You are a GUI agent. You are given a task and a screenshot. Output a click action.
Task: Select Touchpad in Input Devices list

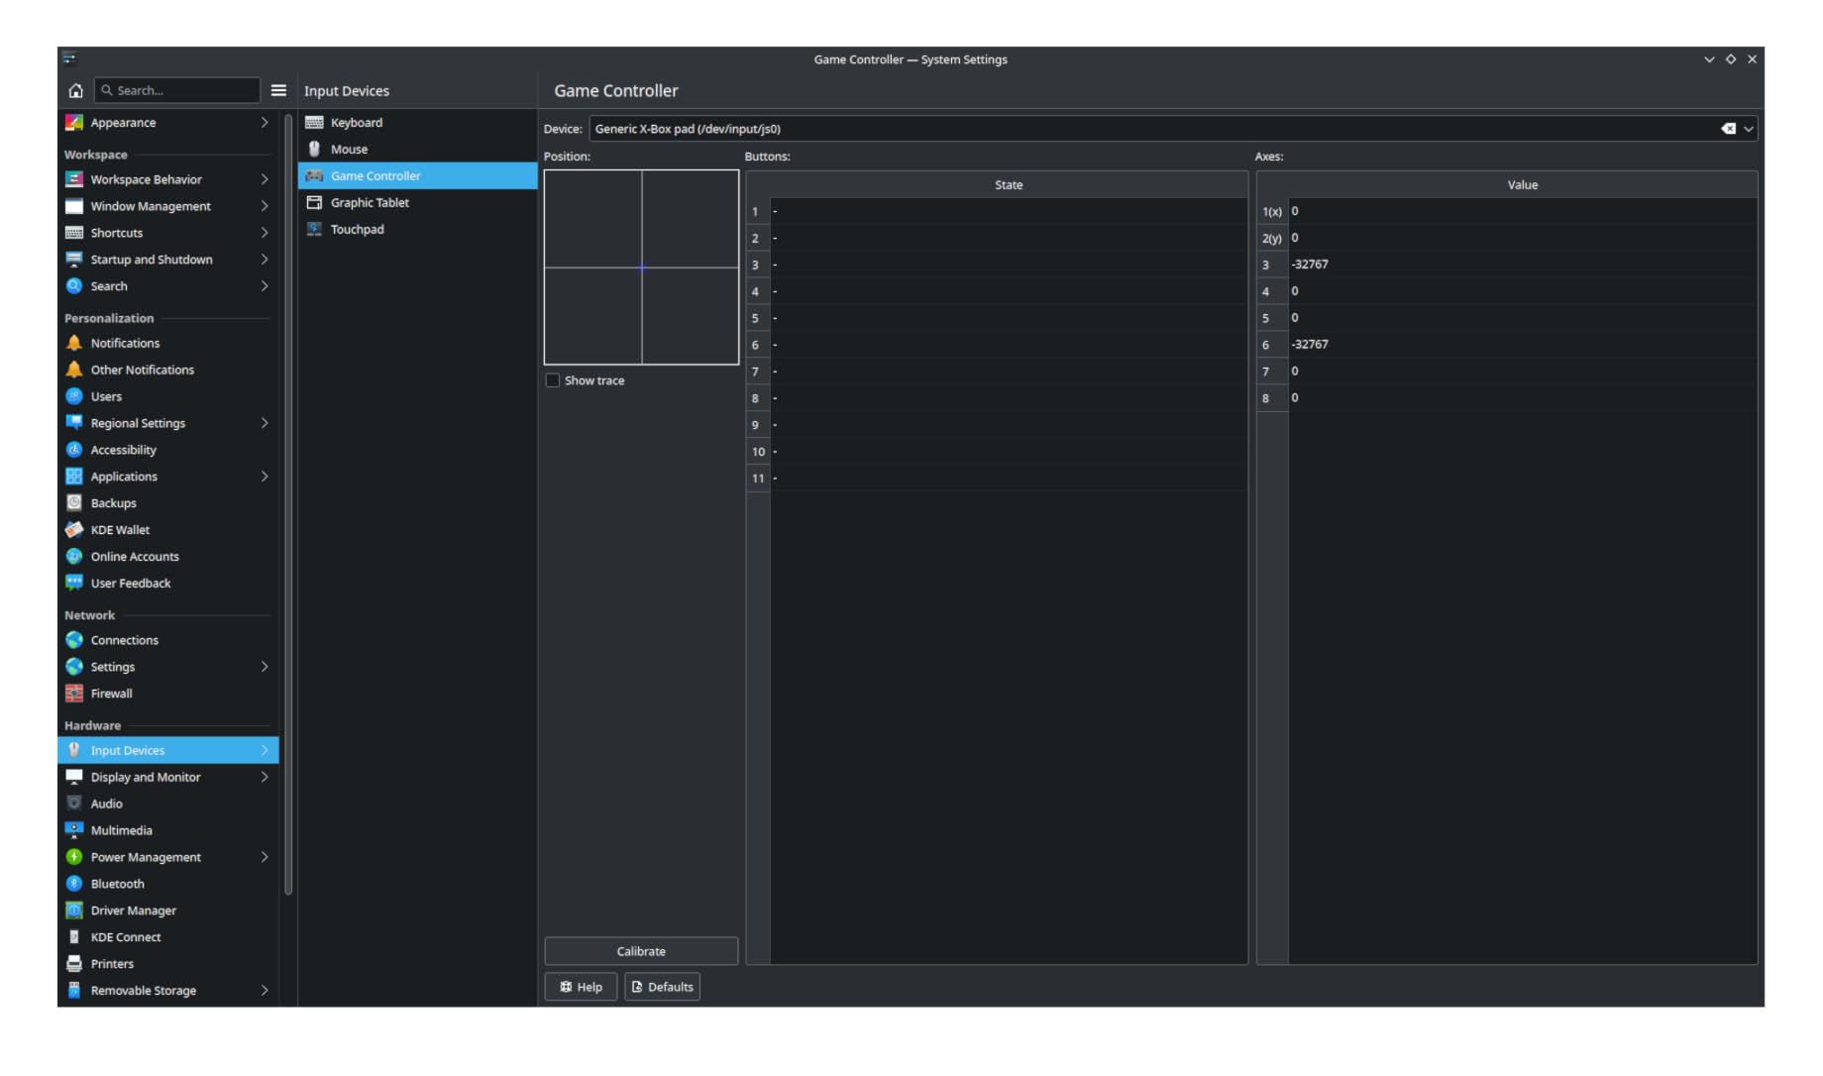click(x=357, y=229)
